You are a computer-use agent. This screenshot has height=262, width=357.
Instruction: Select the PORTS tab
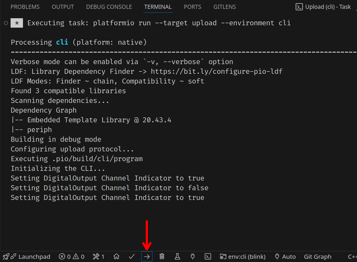[x=192, y=7]
